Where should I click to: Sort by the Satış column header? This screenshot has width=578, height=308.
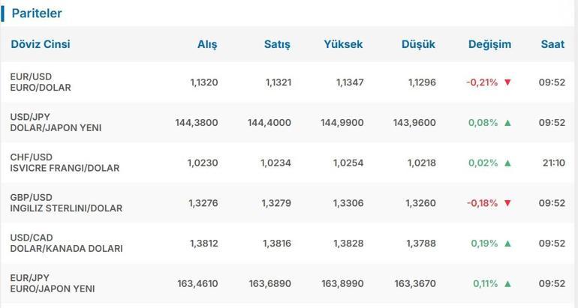coord(277,44)
